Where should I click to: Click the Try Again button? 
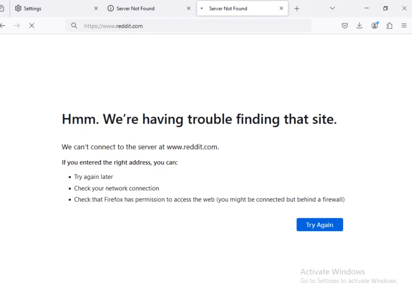tap(319, 225)
